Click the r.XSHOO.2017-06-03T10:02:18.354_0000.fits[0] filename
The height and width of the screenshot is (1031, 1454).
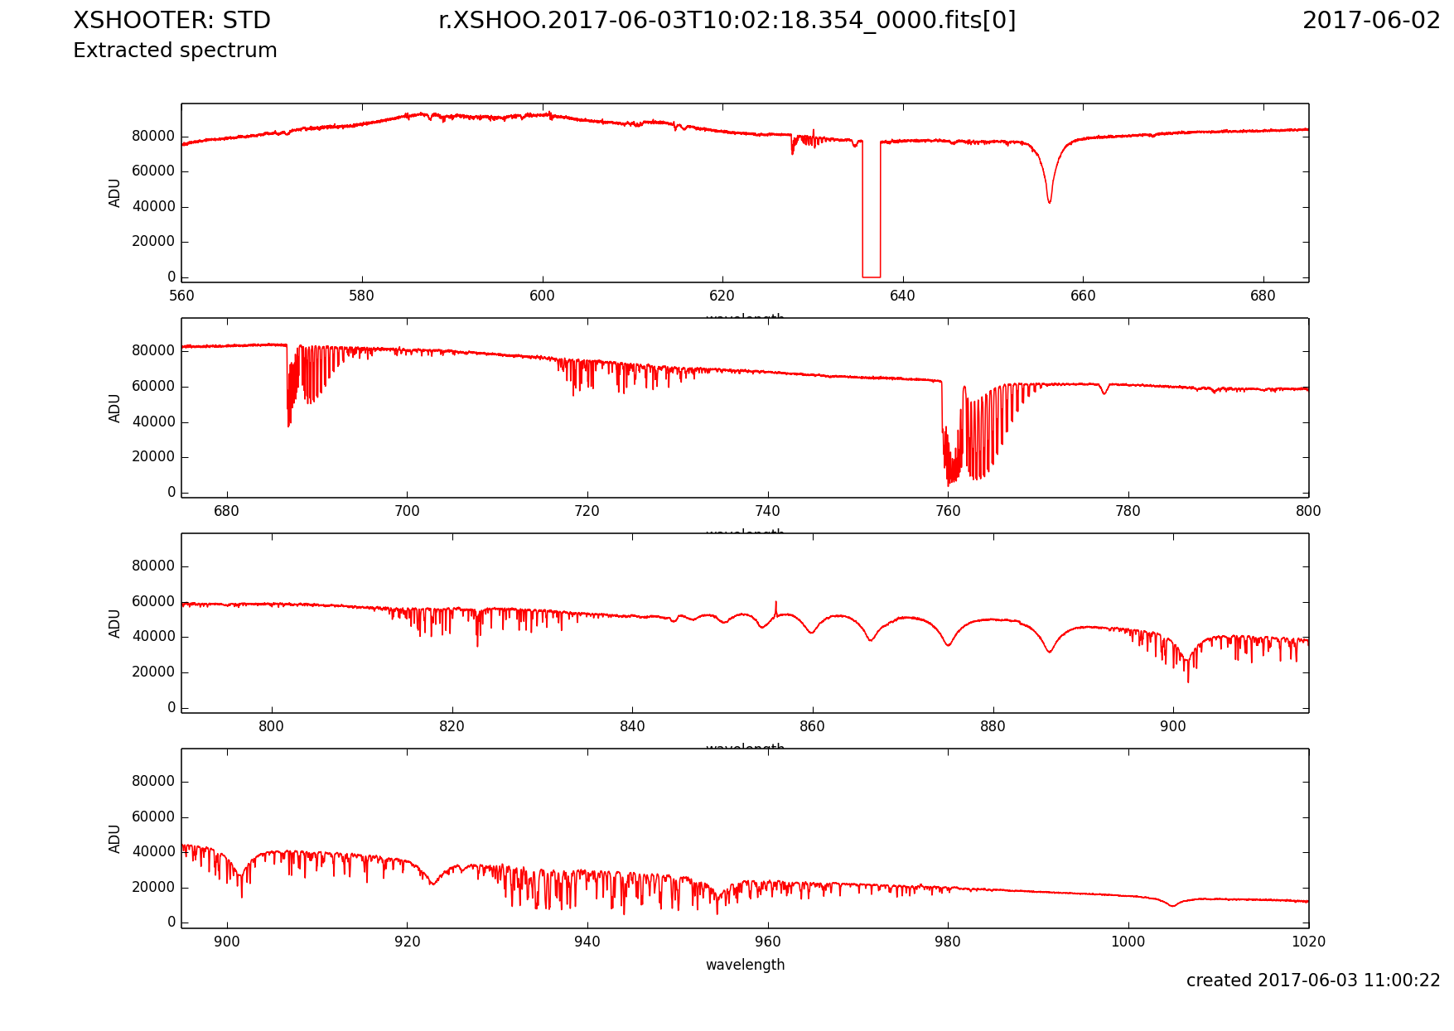(x=727, y=21)
